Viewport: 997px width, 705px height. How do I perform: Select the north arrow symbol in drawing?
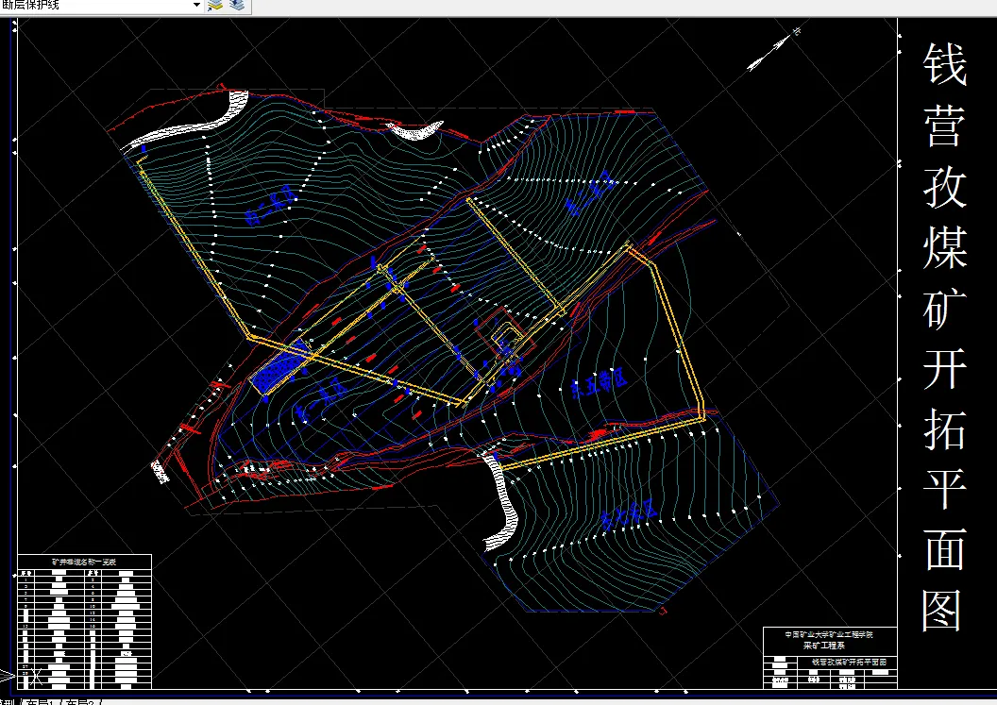(x=774, y=49)
